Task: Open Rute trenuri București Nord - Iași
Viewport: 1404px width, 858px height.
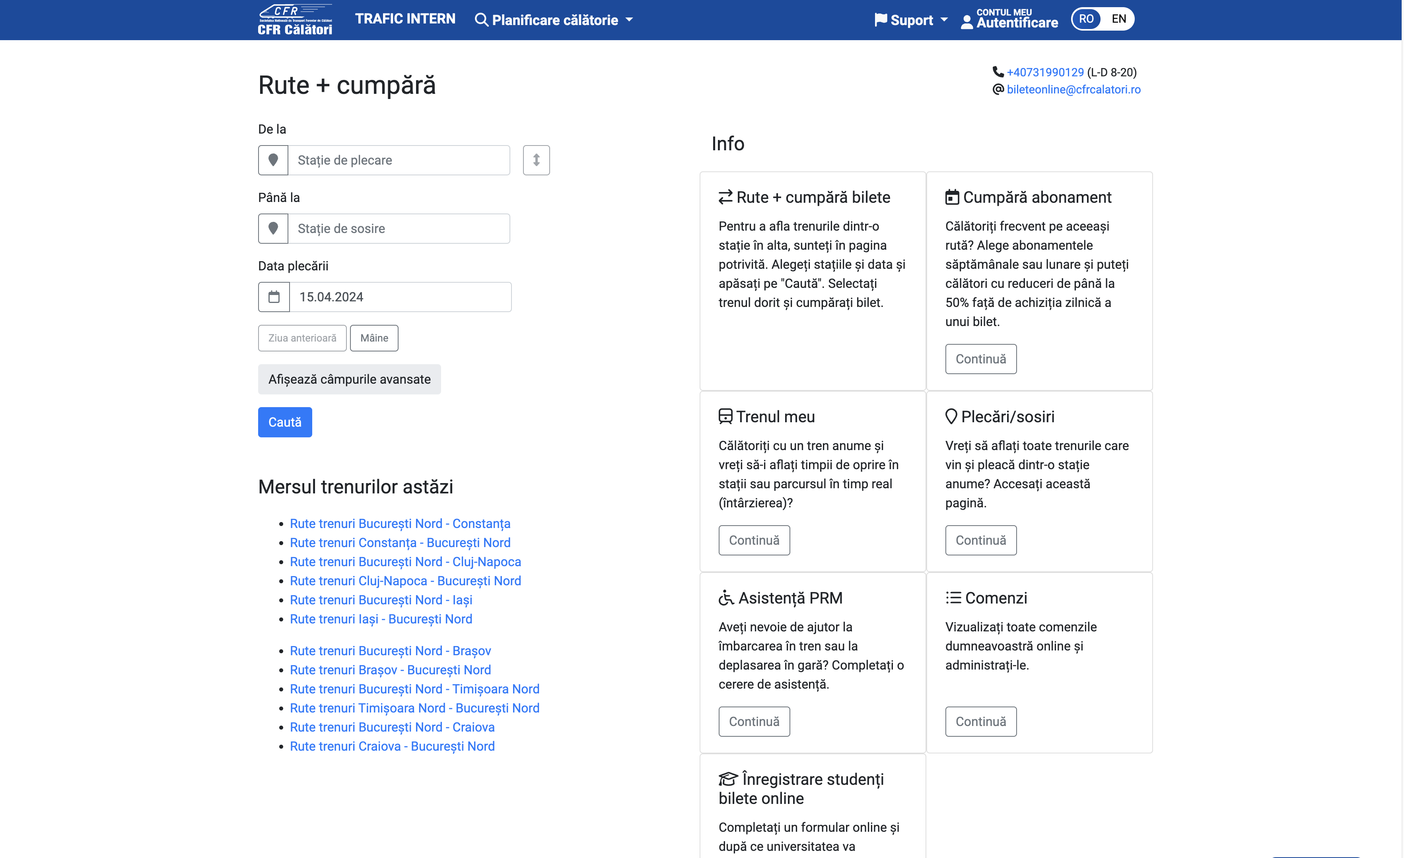Action: (x=381, y=600)
